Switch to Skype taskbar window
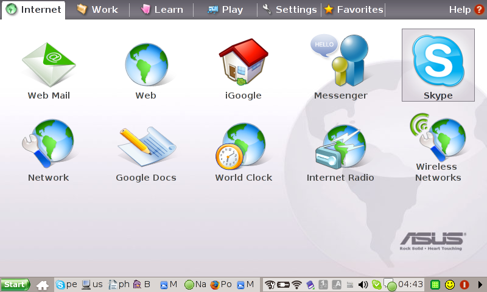 point(66,285)
